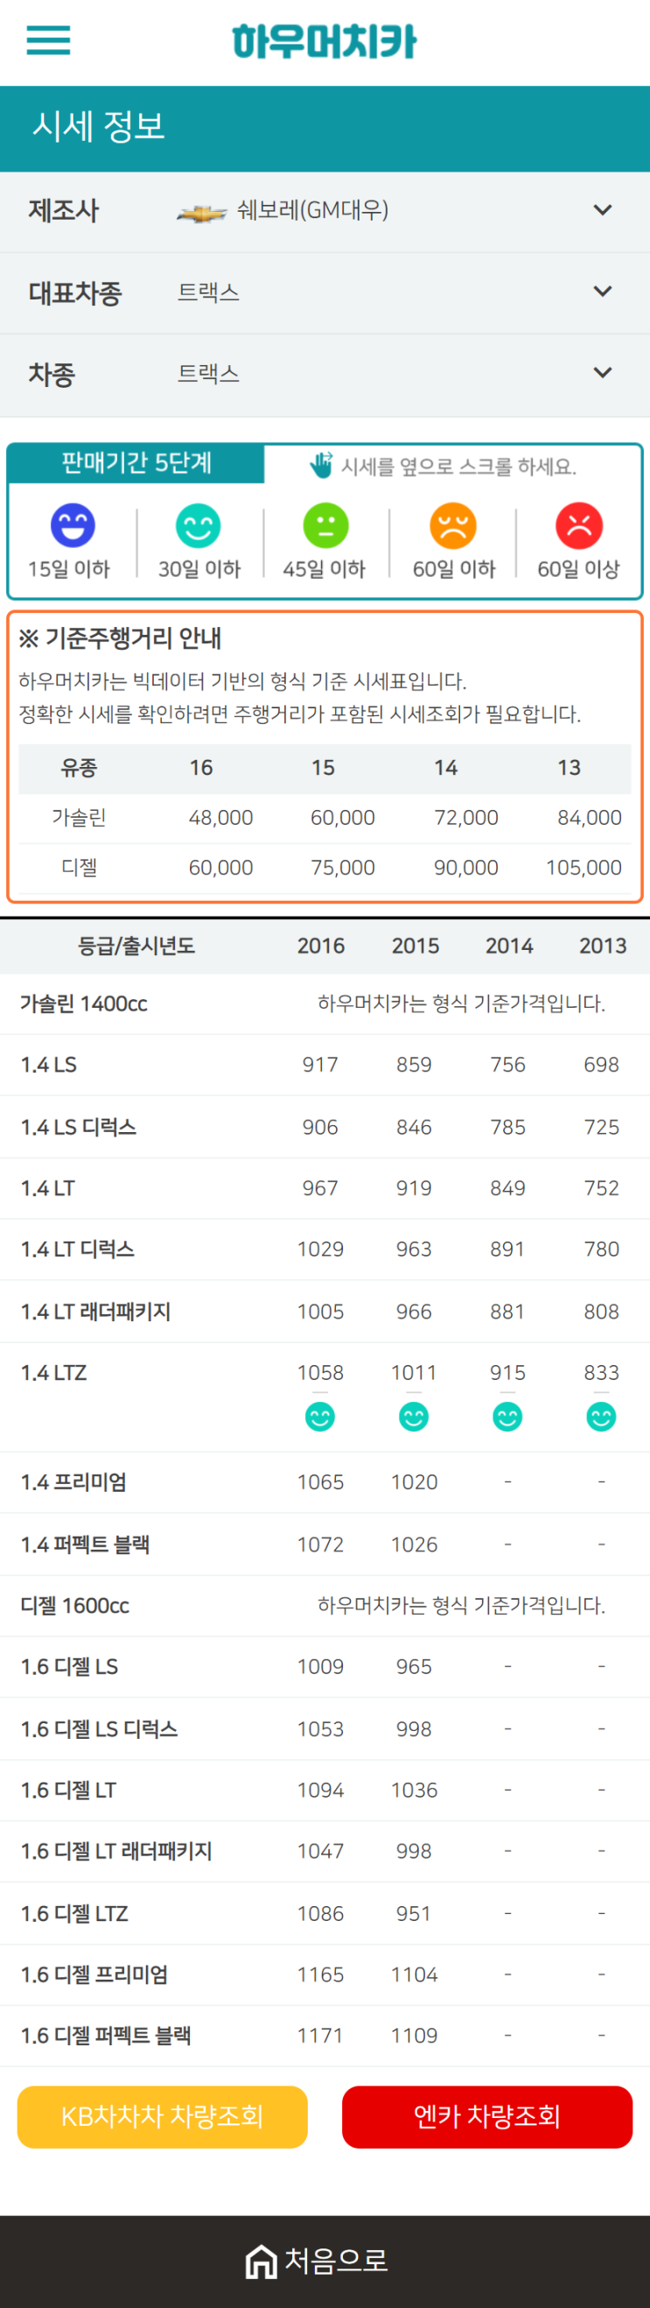Expand the 차종 dropdown chevron
This screenshot has width=650, height=2308.
click(x=603, y=372)
